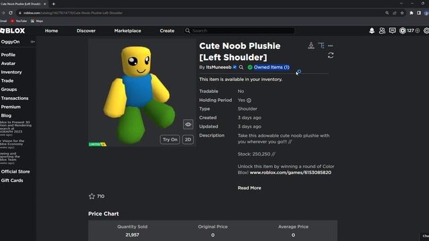
Task: Click the 'Stock: 250,250 //' description text
Action: pos(256,154)
